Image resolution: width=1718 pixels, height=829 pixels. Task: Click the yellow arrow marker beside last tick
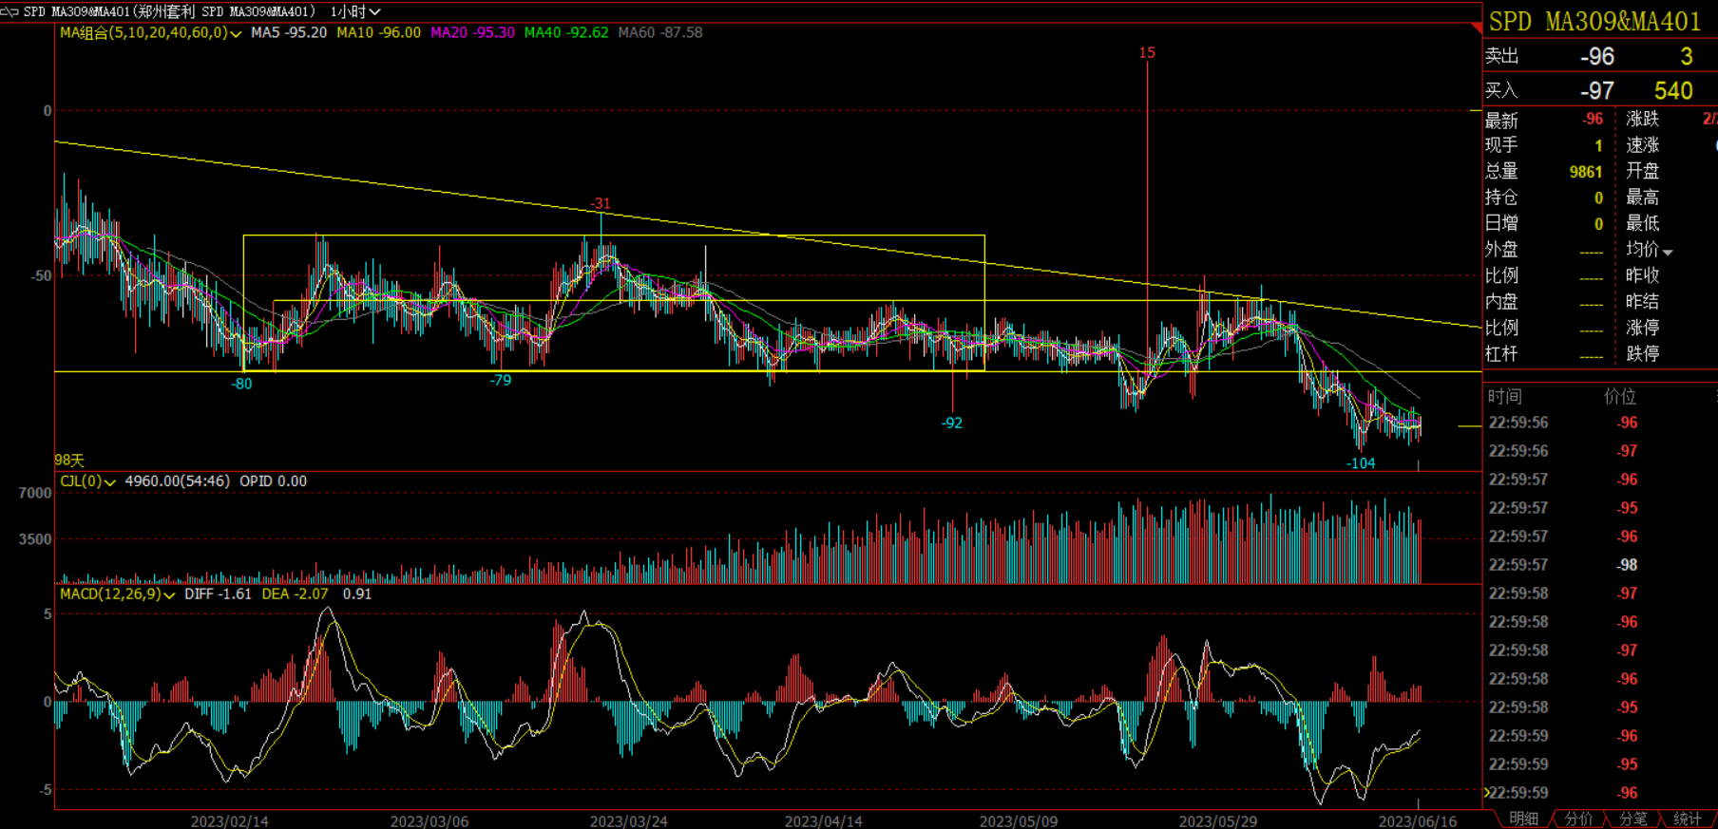(x=1488, y=792)
